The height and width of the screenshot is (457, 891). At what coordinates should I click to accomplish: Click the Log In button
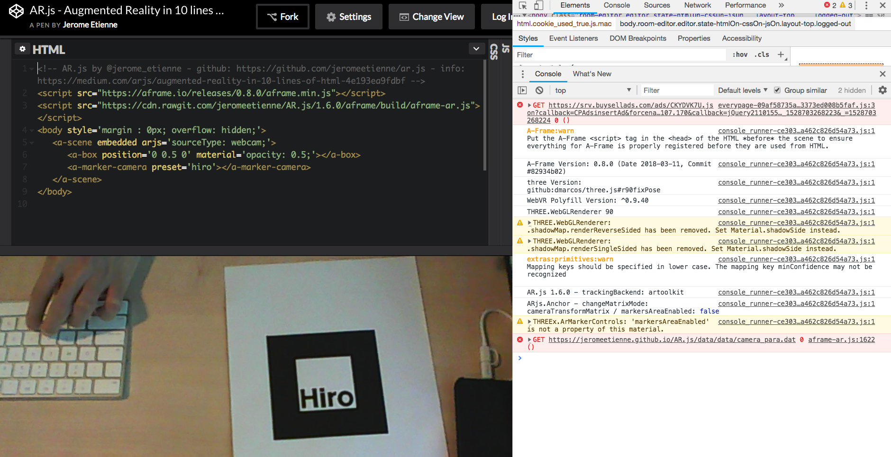[x=497, y=17]
